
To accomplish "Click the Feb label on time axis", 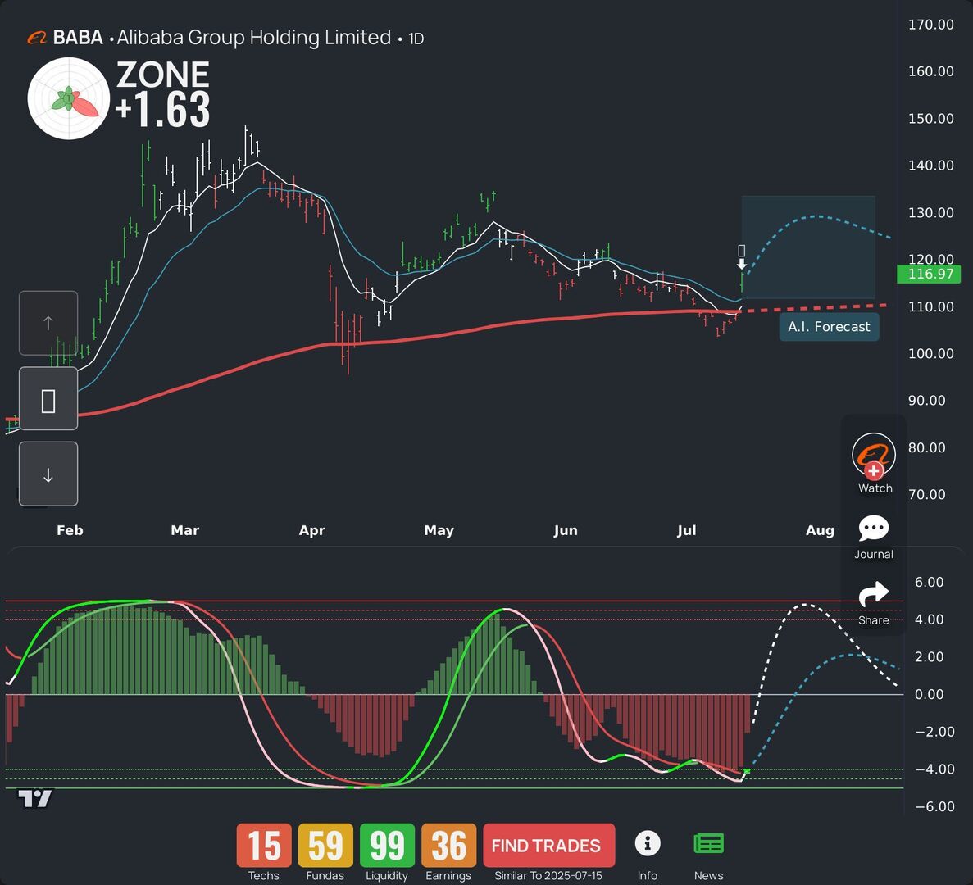I will [x=70, y=530].
